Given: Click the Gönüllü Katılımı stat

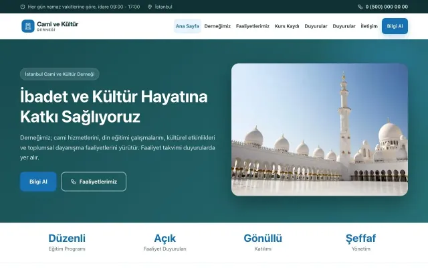Looking at the screenshot, I should tap(263, 243).
